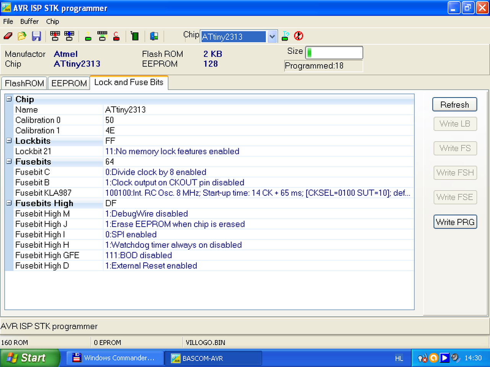The image size is (490, 367).
Task: Open a file with the yellow folder icon
Action: (22, 36)
